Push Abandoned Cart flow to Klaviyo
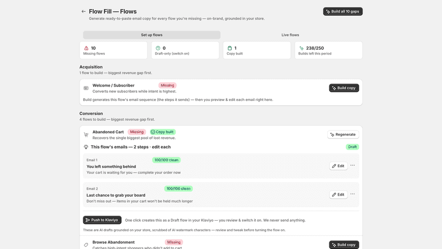The width and height of the screenshot is (442, 249). (x=102, y=220)
